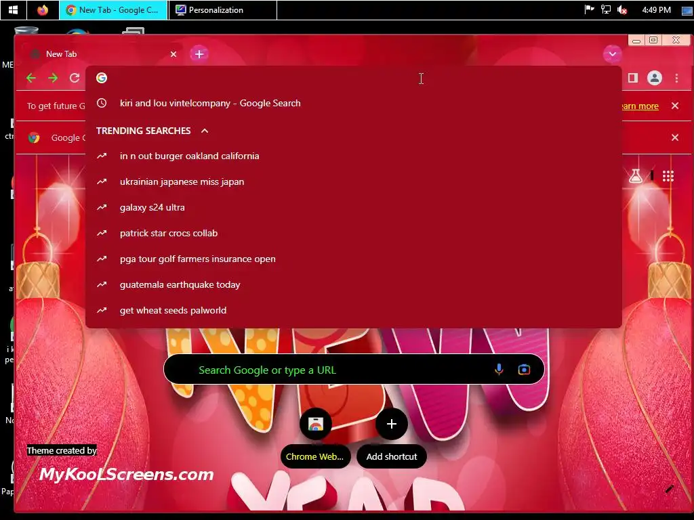
Task: Reload the New Tab page
Action: [x=75, y=79]
